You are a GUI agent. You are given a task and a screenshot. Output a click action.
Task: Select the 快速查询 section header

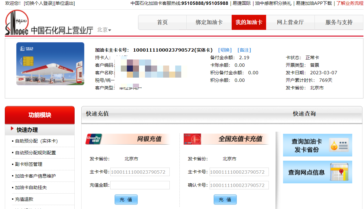pyautogui.click(x=304, y=114)
